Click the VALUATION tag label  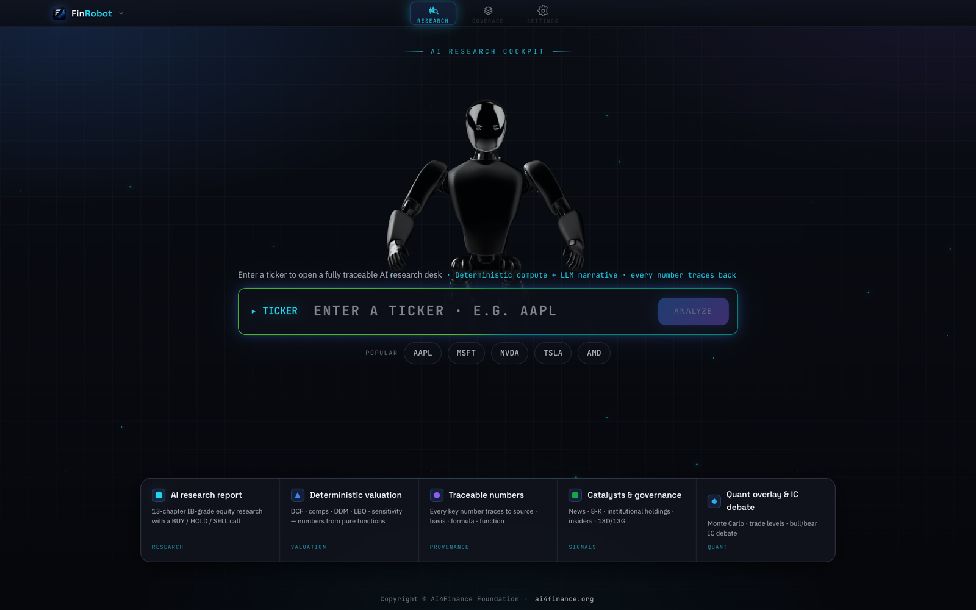[x=309, y=547]
